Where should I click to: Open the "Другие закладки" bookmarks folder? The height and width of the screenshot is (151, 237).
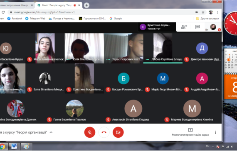tap(207, 19)
